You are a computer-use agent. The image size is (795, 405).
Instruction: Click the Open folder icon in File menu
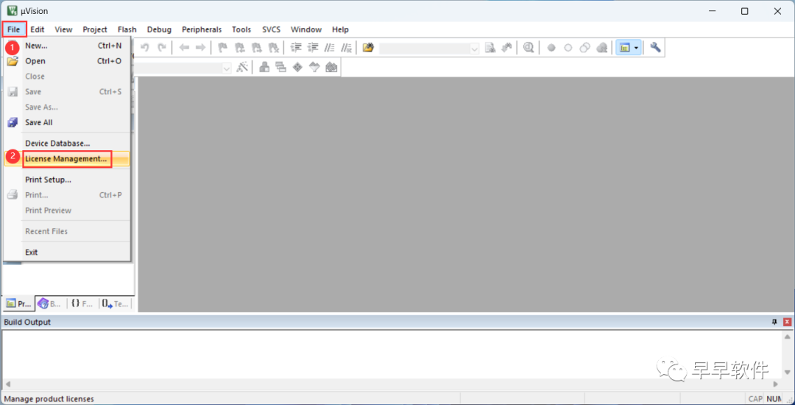[13, 61]
